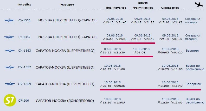Image resolution: width=206 pixels, height=111 pixels.
Task: Open flight С7-206 details
Action: click(23, 101)
